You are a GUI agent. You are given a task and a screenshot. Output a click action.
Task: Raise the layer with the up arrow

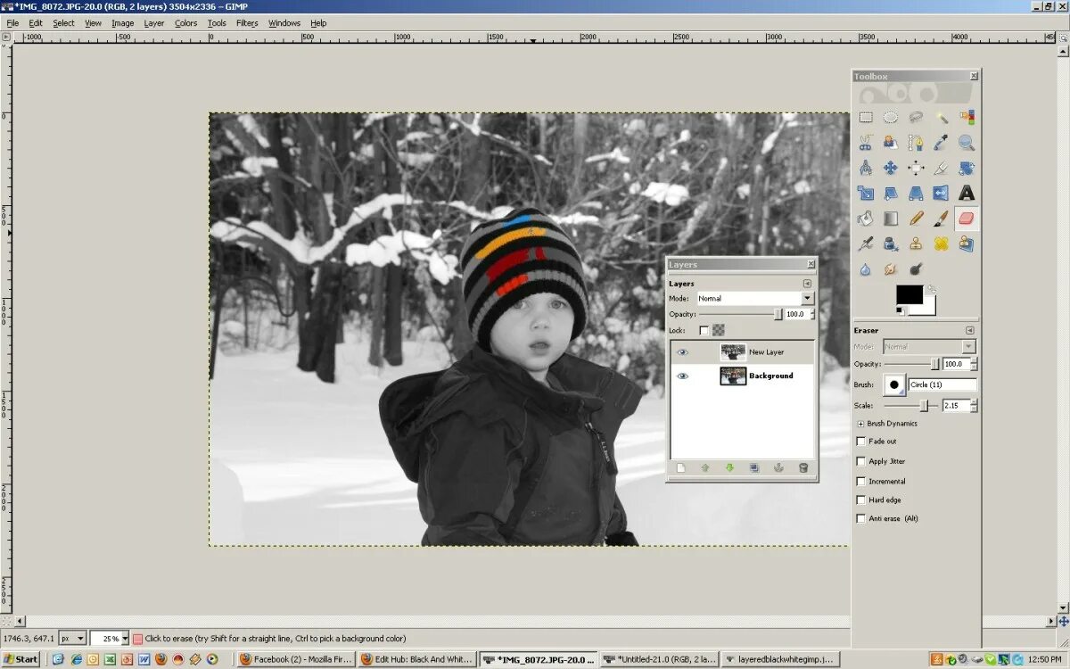(705, 467)
